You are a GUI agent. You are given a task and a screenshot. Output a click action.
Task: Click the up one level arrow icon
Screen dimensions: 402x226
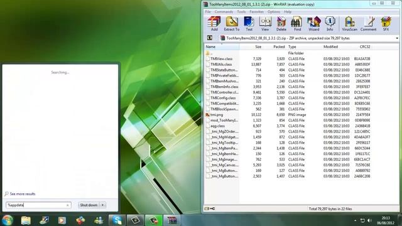coord(209,38)
